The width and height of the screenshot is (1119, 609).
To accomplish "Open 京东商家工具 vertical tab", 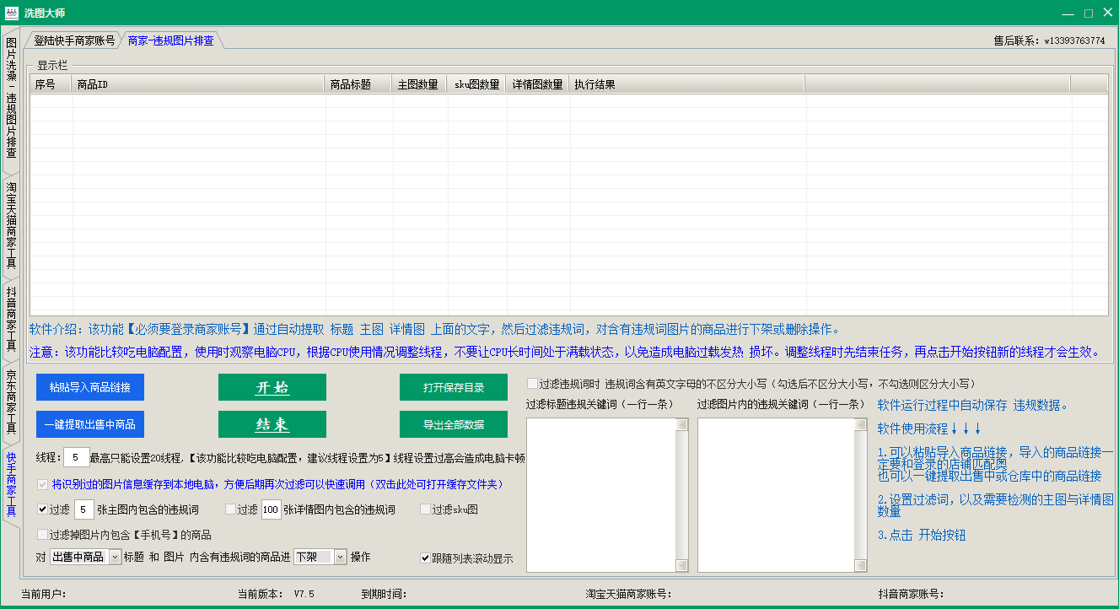I will pyautogui.click(x=12, y=402).
